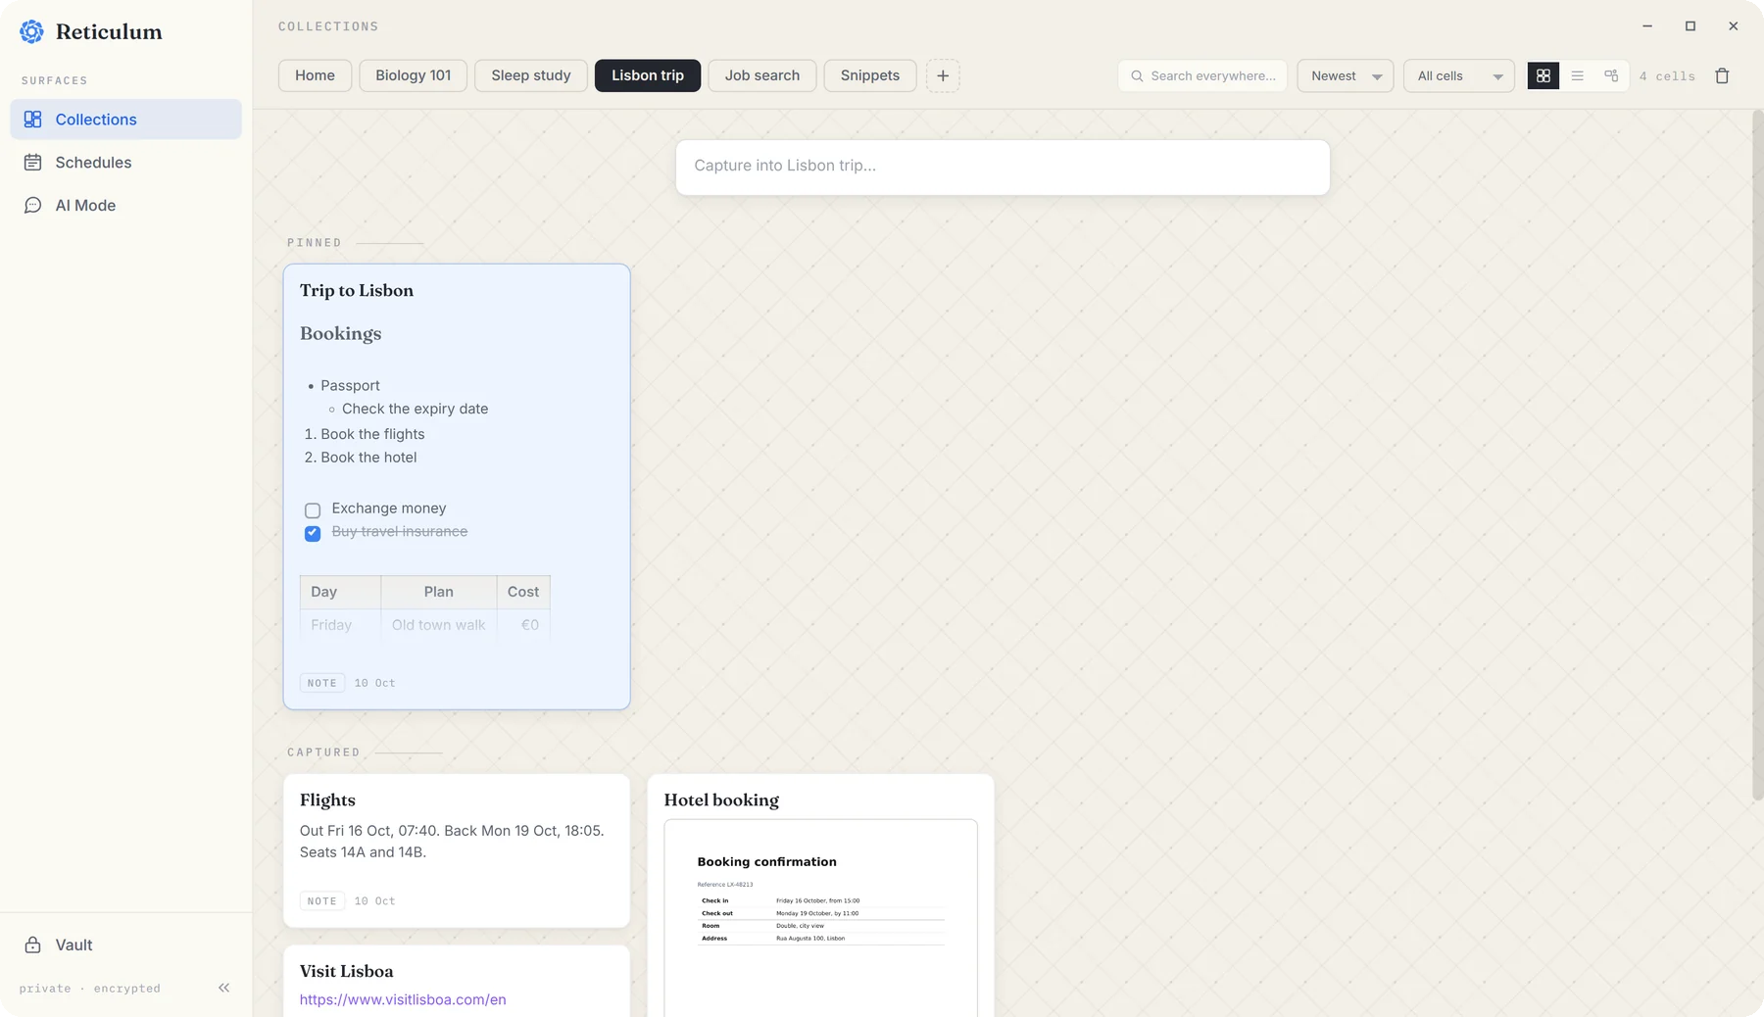Uncheck Buy travel insurance
The height and width of the screenshot is (1017, 1764).
pyautogui.click(x=313, y=533)
